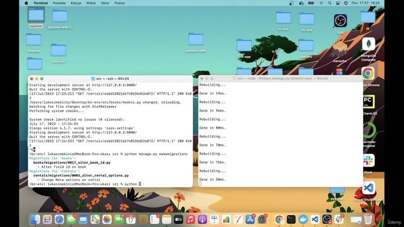Screen dimensions: 404x227
Task: Click 'Done in 19ms.' line in tailwind terminal
Action: coord(212,93)
